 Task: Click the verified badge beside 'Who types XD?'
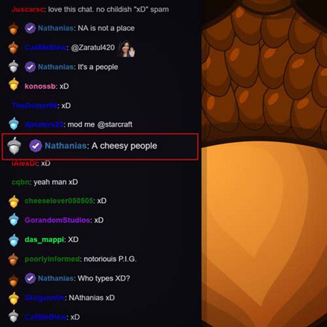pyautogui.click(x=30, y=278)
